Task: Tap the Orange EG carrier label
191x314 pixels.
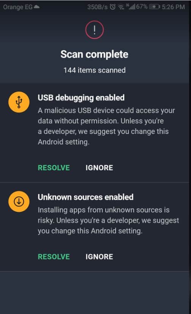Action: [x=18, y=7]
